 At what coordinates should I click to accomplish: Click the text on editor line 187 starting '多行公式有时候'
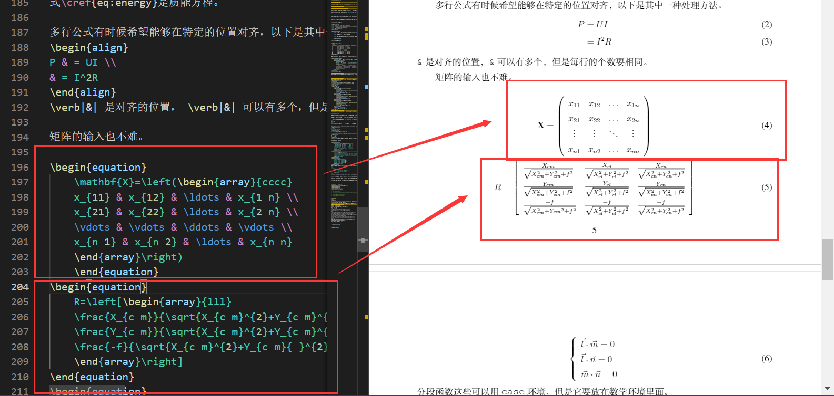[x=188, y=32]
